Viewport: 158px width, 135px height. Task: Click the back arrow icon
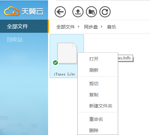tap(60, 12)
